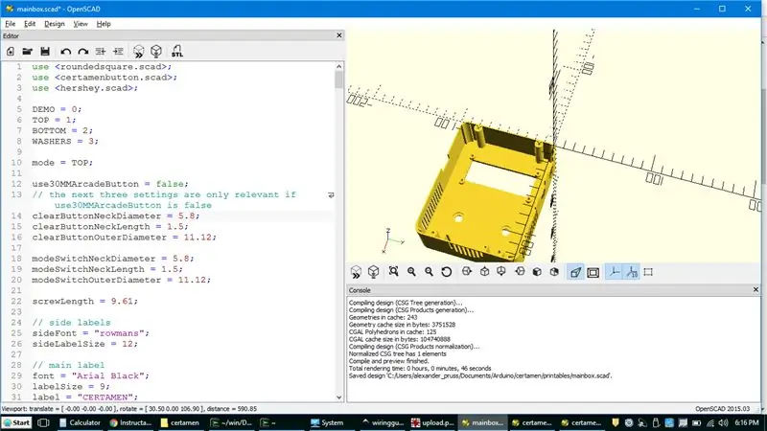Viewport: 767px width, 431px height.
Task: Click the New file icon in editor toolbar
Action: click(11, 52)
